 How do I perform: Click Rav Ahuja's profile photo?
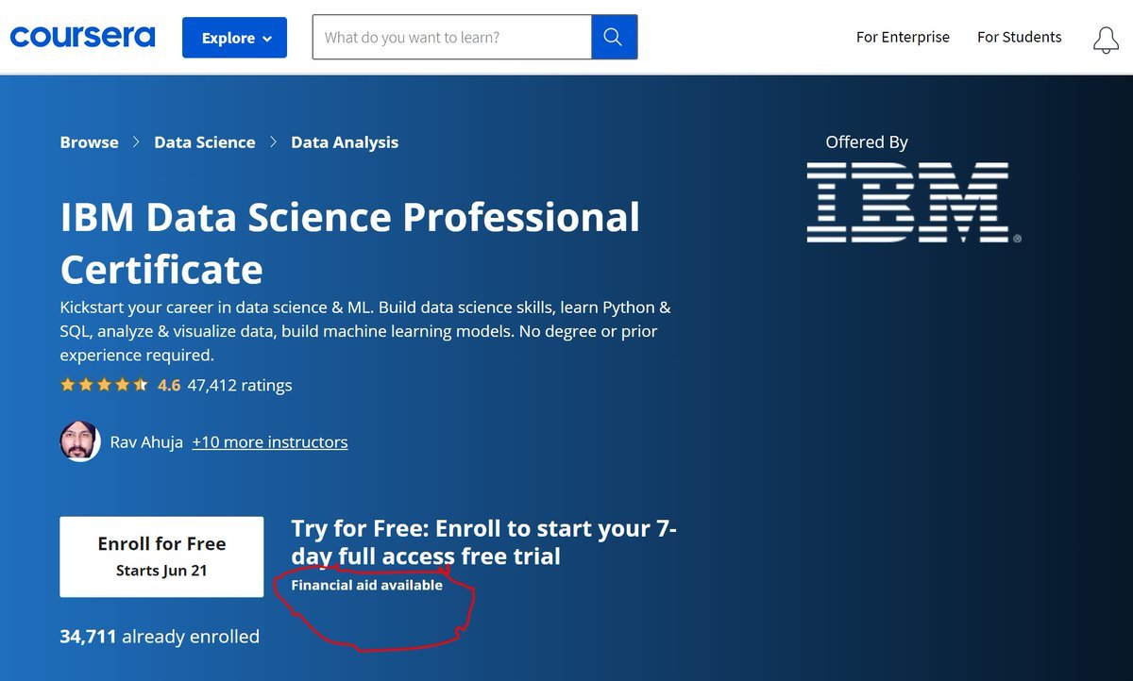coord(79,441)
